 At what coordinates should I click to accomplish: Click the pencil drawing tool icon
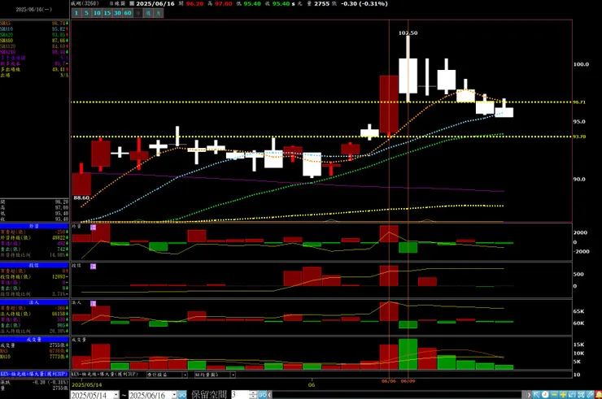point(590,394)
